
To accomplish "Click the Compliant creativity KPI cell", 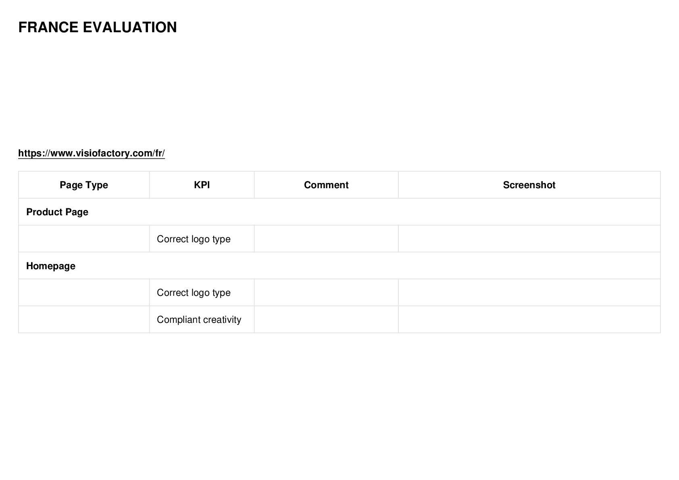I will 202,320.
